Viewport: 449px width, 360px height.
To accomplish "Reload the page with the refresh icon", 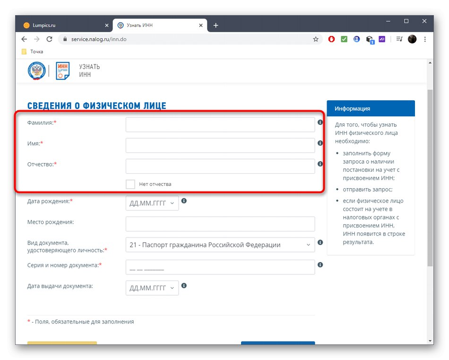I will [49, 39].
